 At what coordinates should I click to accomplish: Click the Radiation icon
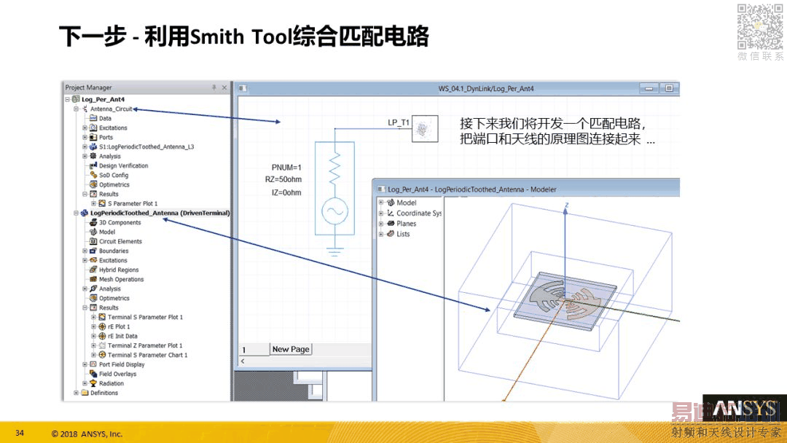[x=93, y=383]
